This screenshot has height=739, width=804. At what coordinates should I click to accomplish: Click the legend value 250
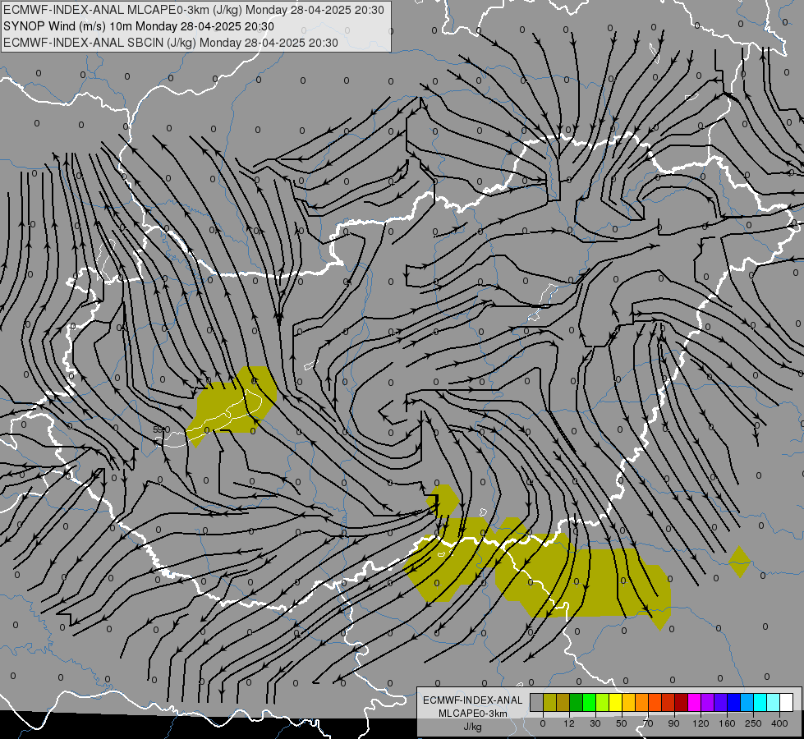tap(753, 723)
